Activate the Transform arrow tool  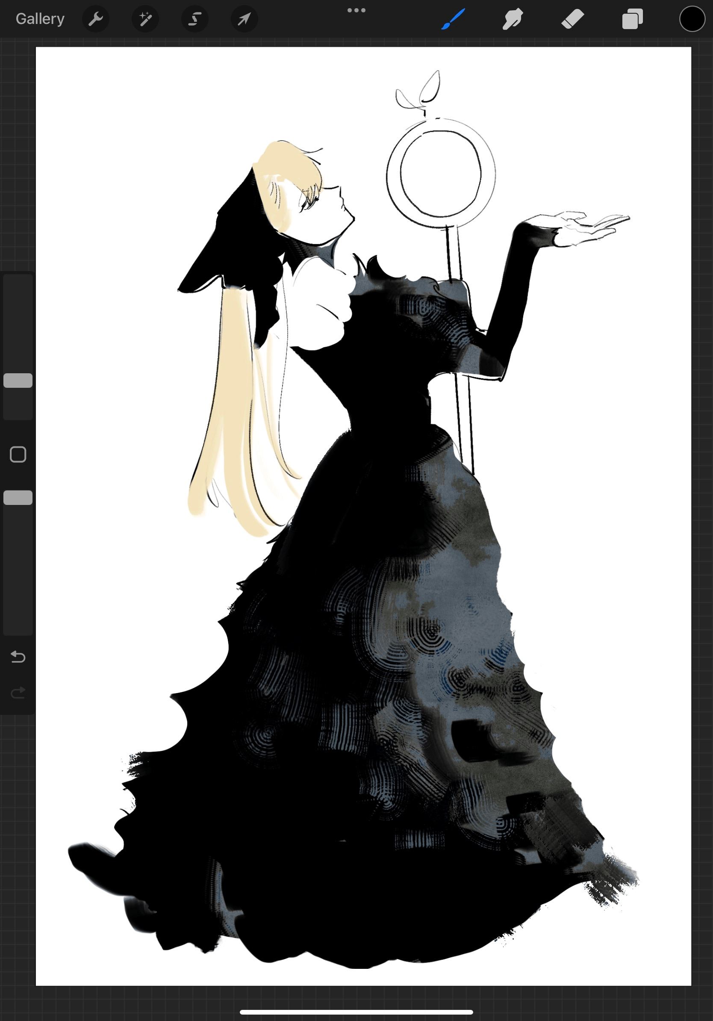244,19
